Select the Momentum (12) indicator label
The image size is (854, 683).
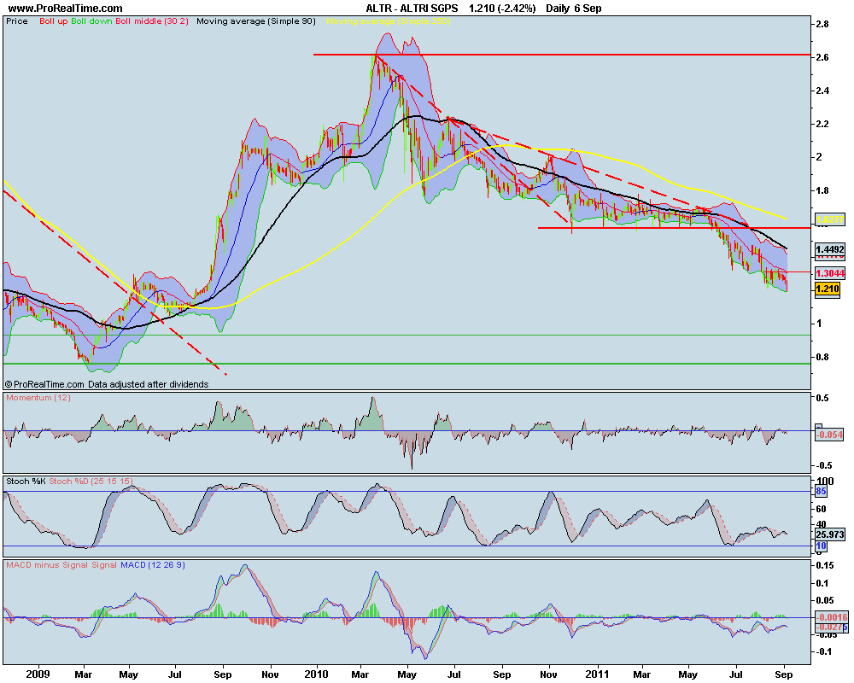pyautogui.click(x=38, y=398)
